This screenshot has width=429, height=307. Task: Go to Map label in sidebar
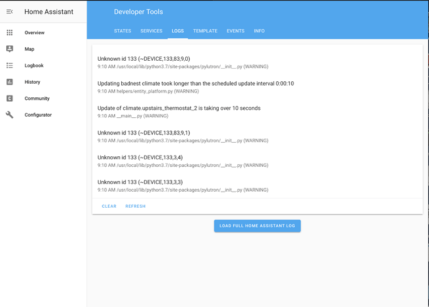coord(29,49)
